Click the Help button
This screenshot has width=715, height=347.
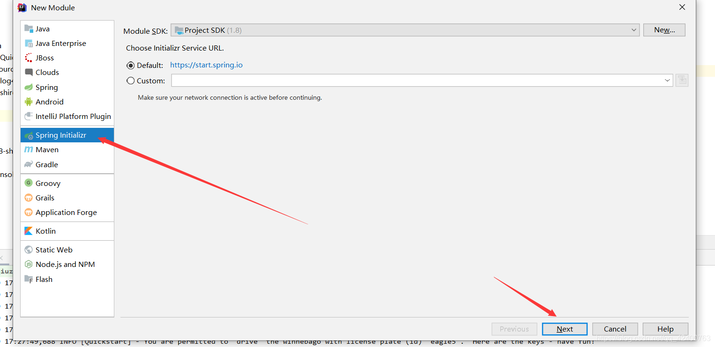(665, 329)
